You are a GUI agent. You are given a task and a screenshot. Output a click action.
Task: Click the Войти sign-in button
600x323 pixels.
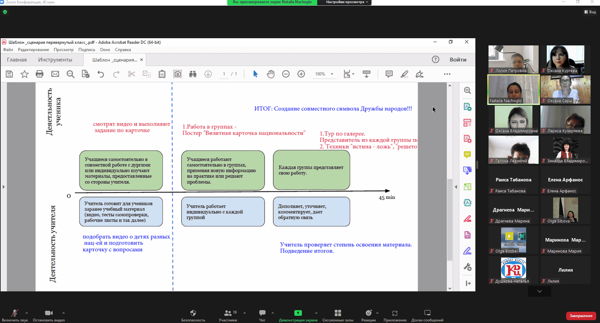pos(458,60)
